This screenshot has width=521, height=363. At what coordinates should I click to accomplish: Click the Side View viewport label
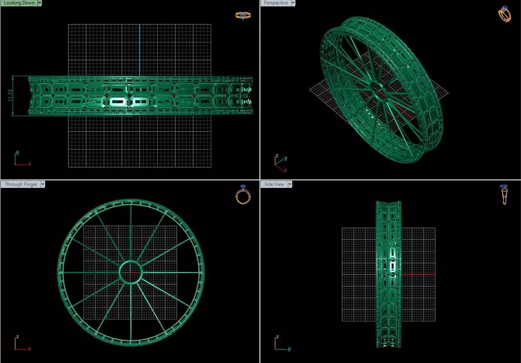click(274, 184)
